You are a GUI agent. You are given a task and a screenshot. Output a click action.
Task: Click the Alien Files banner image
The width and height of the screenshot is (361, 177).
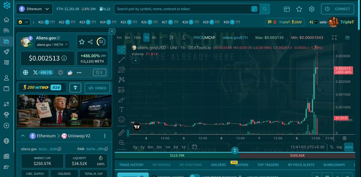tap(64, 111)
